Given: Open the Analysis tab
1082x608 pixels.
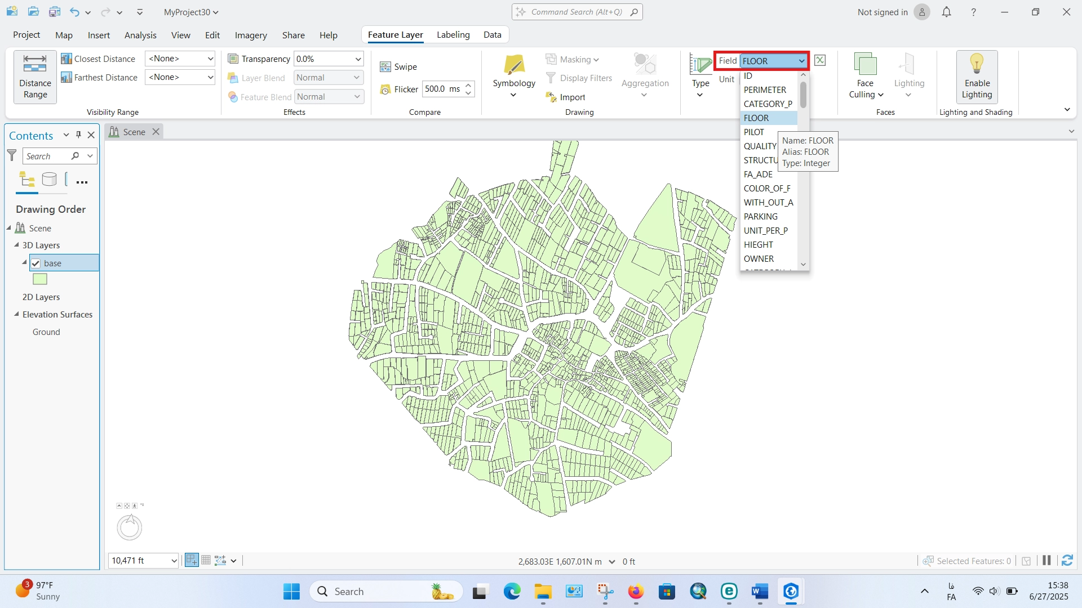Looking at the screenshot, I should (x=140, y=35).
